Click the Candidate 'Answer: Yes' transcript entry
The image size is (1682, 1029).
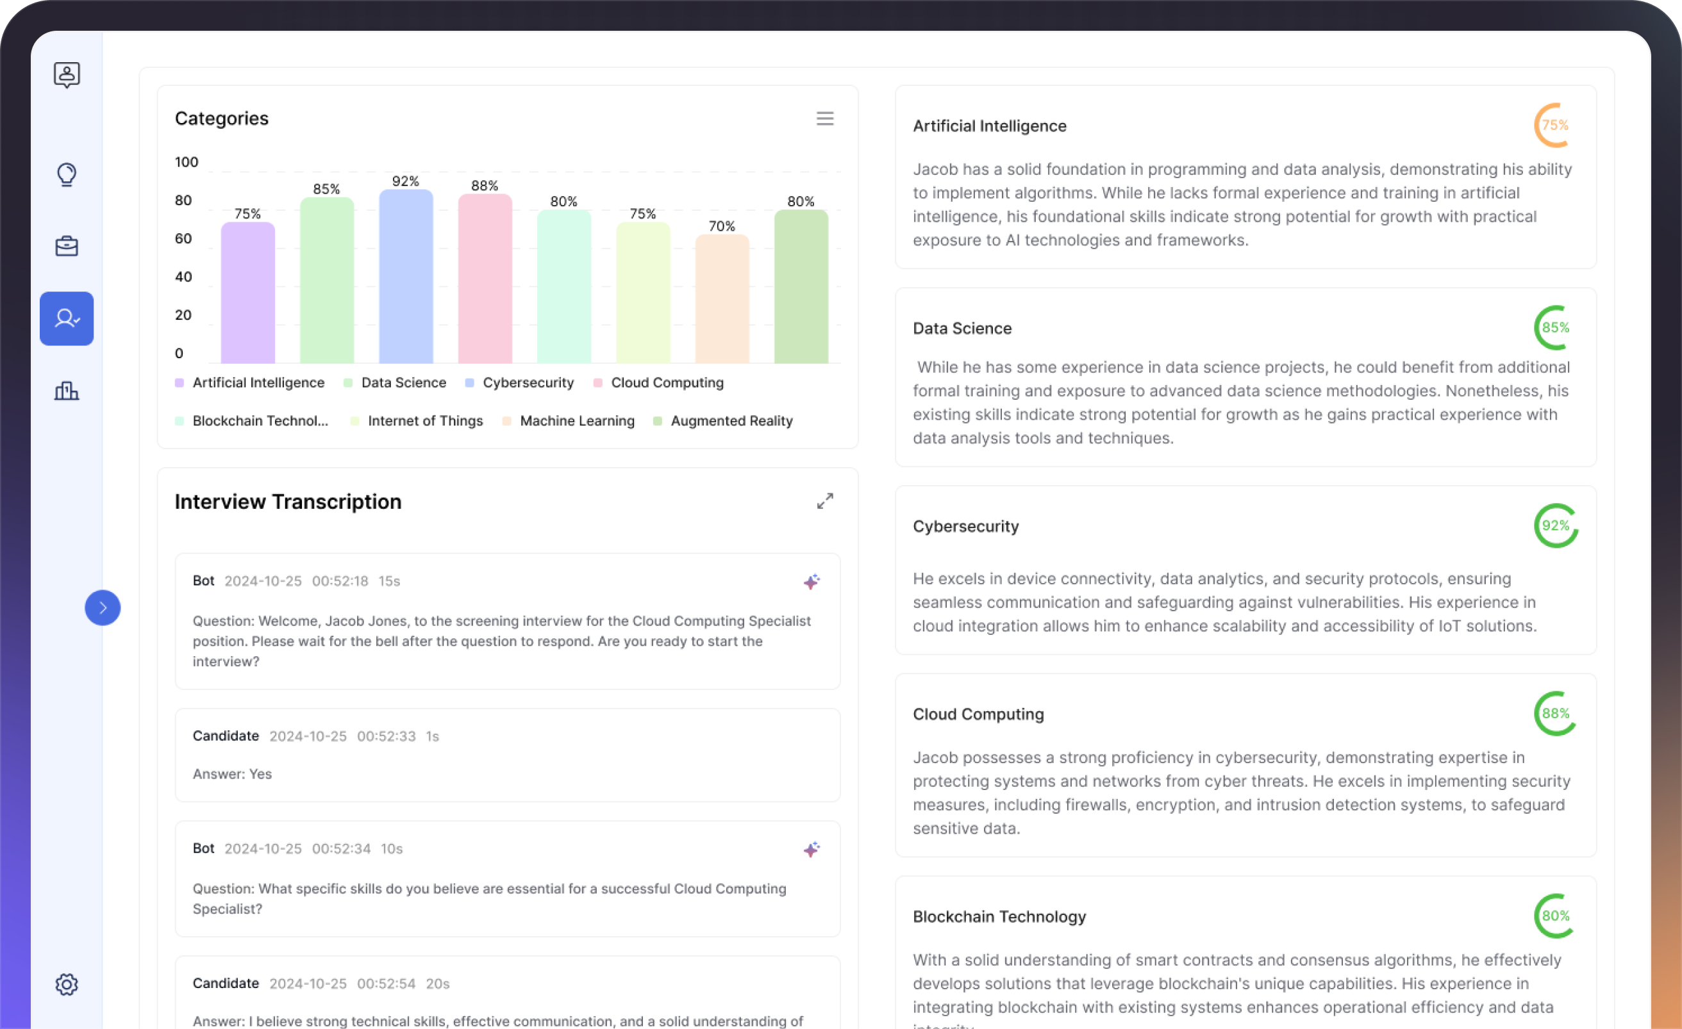coord(506,755)
